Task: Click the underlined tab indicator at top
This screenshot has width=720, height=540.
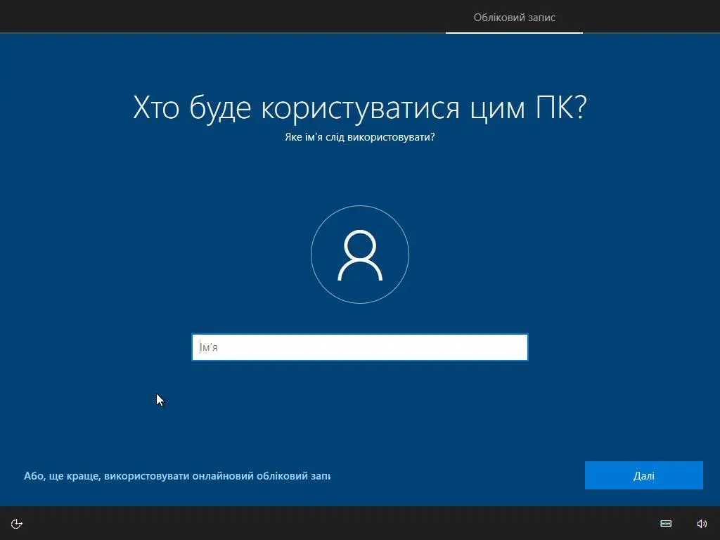Action: tap(514, 32)
